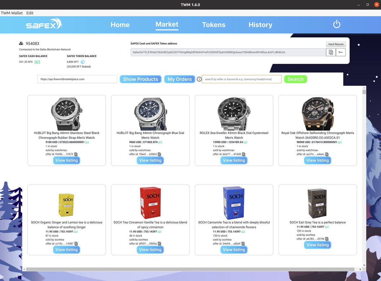The height and width of the screenshot is (281, 381).
Task: Click the Royal Oak Offshore watch image
Action: tap(317, 114)
